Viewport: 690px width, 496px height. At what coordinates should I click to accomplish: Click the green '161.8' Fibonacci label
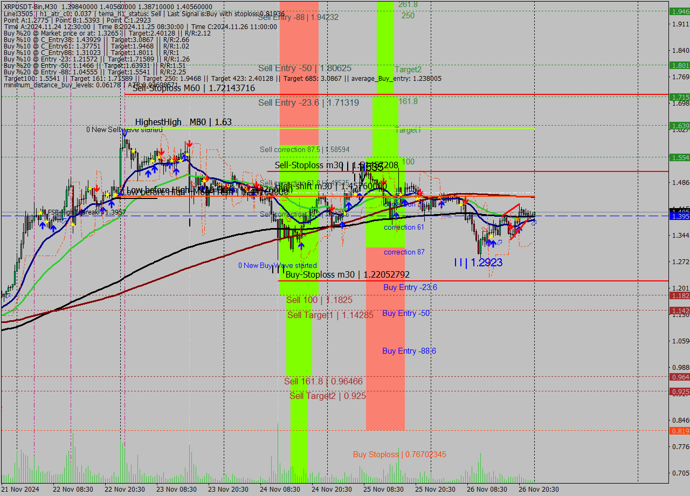[408, 101]
